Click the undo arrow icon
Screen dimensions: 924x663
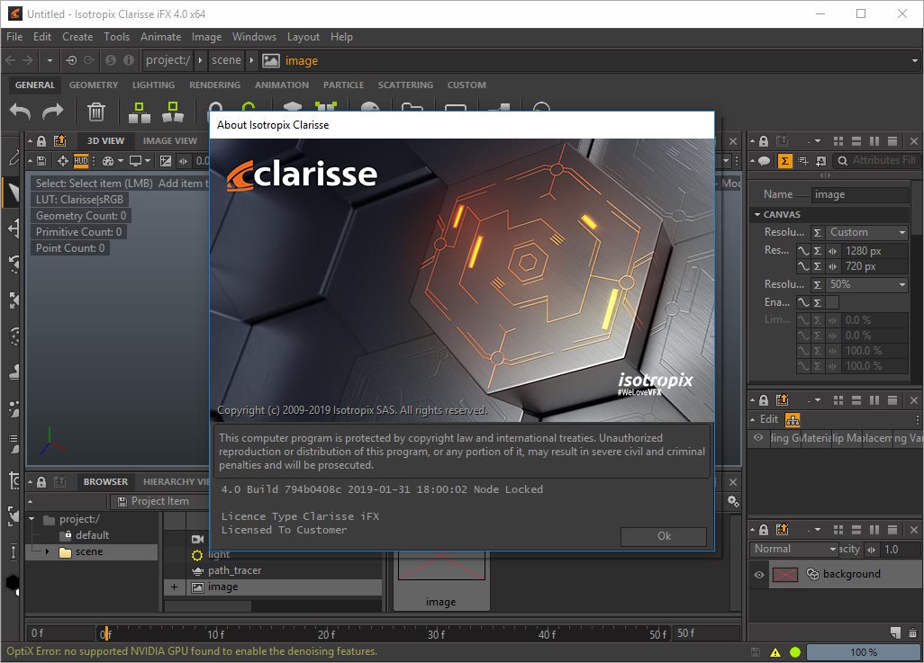pos(18,112)
